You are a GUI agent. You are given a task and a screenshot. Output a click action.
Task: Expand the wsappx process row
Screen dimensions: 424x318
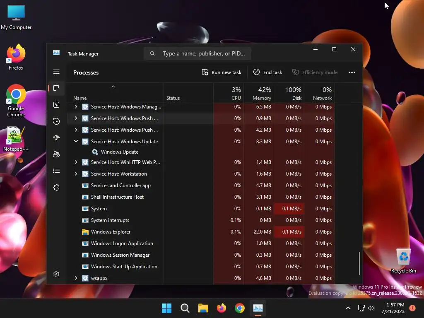[x=76, y=278]
